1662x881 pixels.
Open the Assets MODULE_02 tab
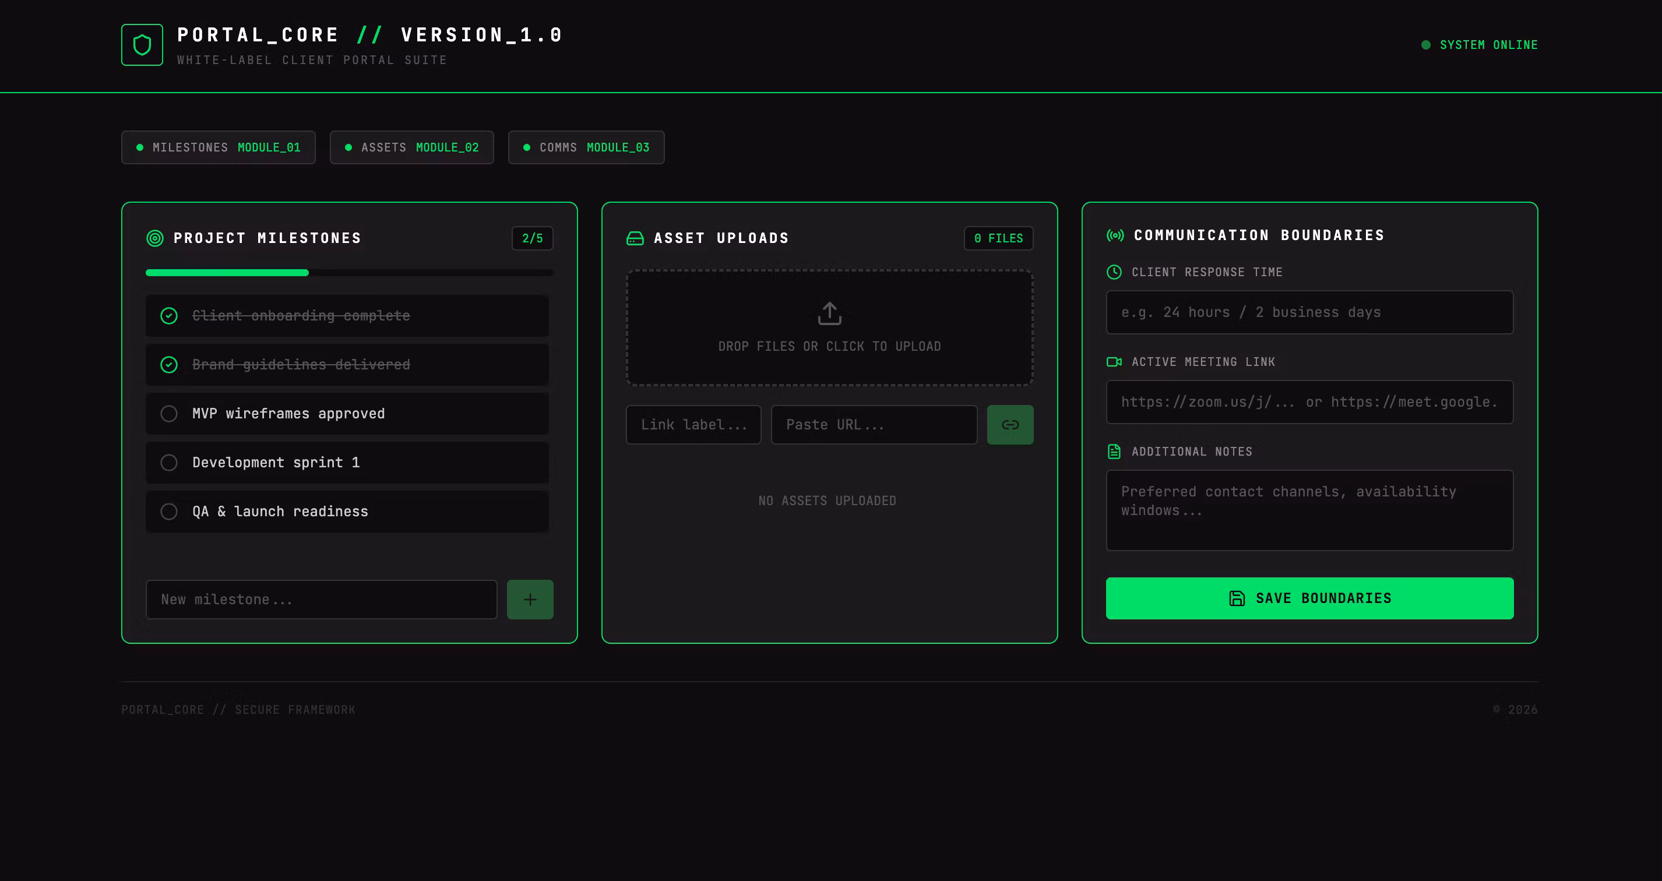(x=411, y=147)
